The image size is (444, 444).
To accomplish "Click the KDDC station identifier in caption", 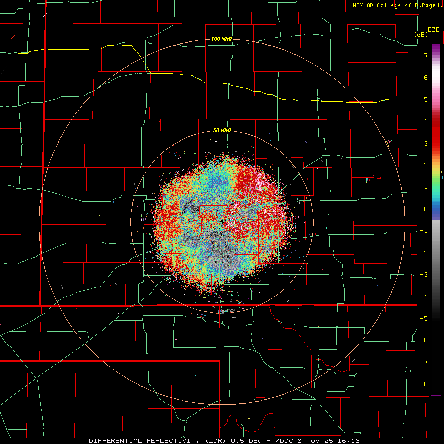I will [284, 441].
